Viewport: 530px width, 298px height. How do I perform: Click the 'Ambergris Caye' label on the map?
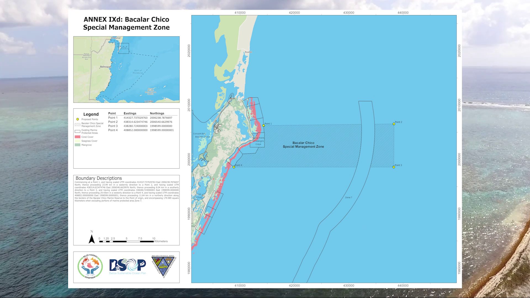click(258, 142)
